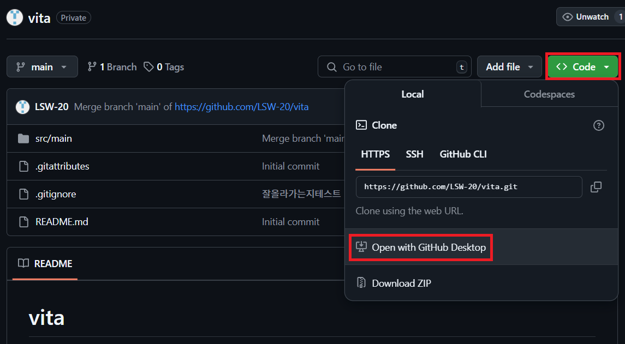This screenshot has height=344, width=625.
Task: Select the HTTPS clone option
Action: pyautogui.click(x=376, y=154)
